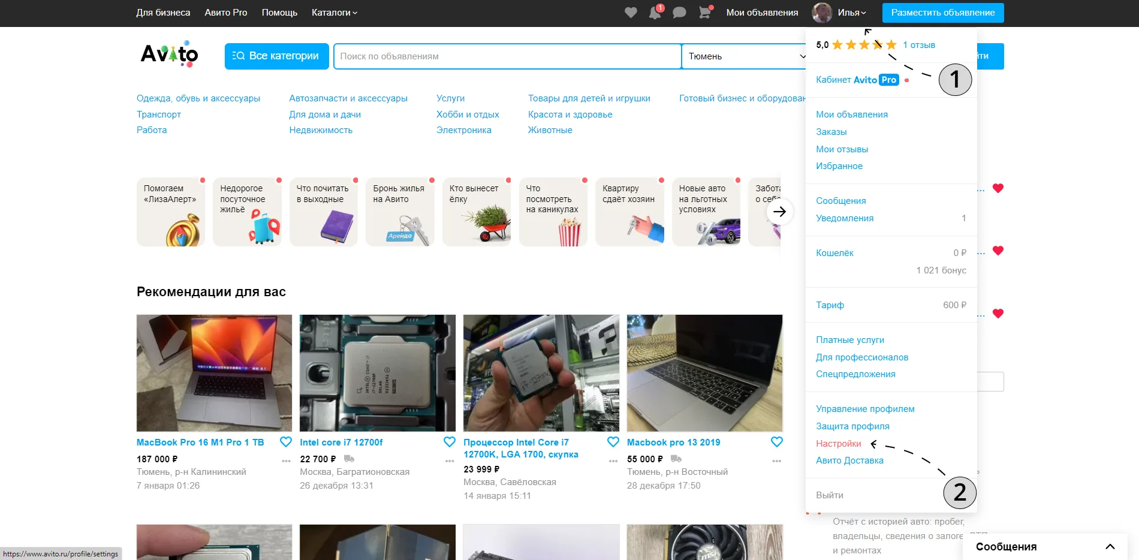Open favorites heart icon in top bar
Screen dimensions: 1139x560
tap(631, 13)
